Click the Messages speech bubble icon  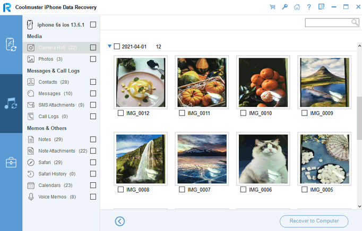tap(31, 93)
